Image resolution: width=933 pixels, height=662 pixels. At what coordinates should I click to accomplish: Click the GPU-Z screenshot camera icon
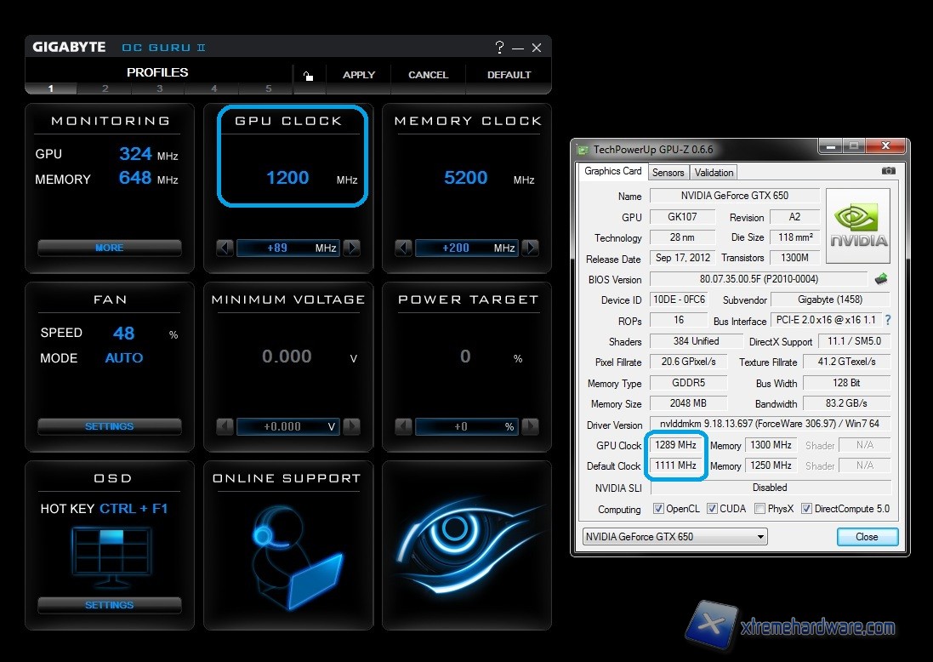[889, 171]
